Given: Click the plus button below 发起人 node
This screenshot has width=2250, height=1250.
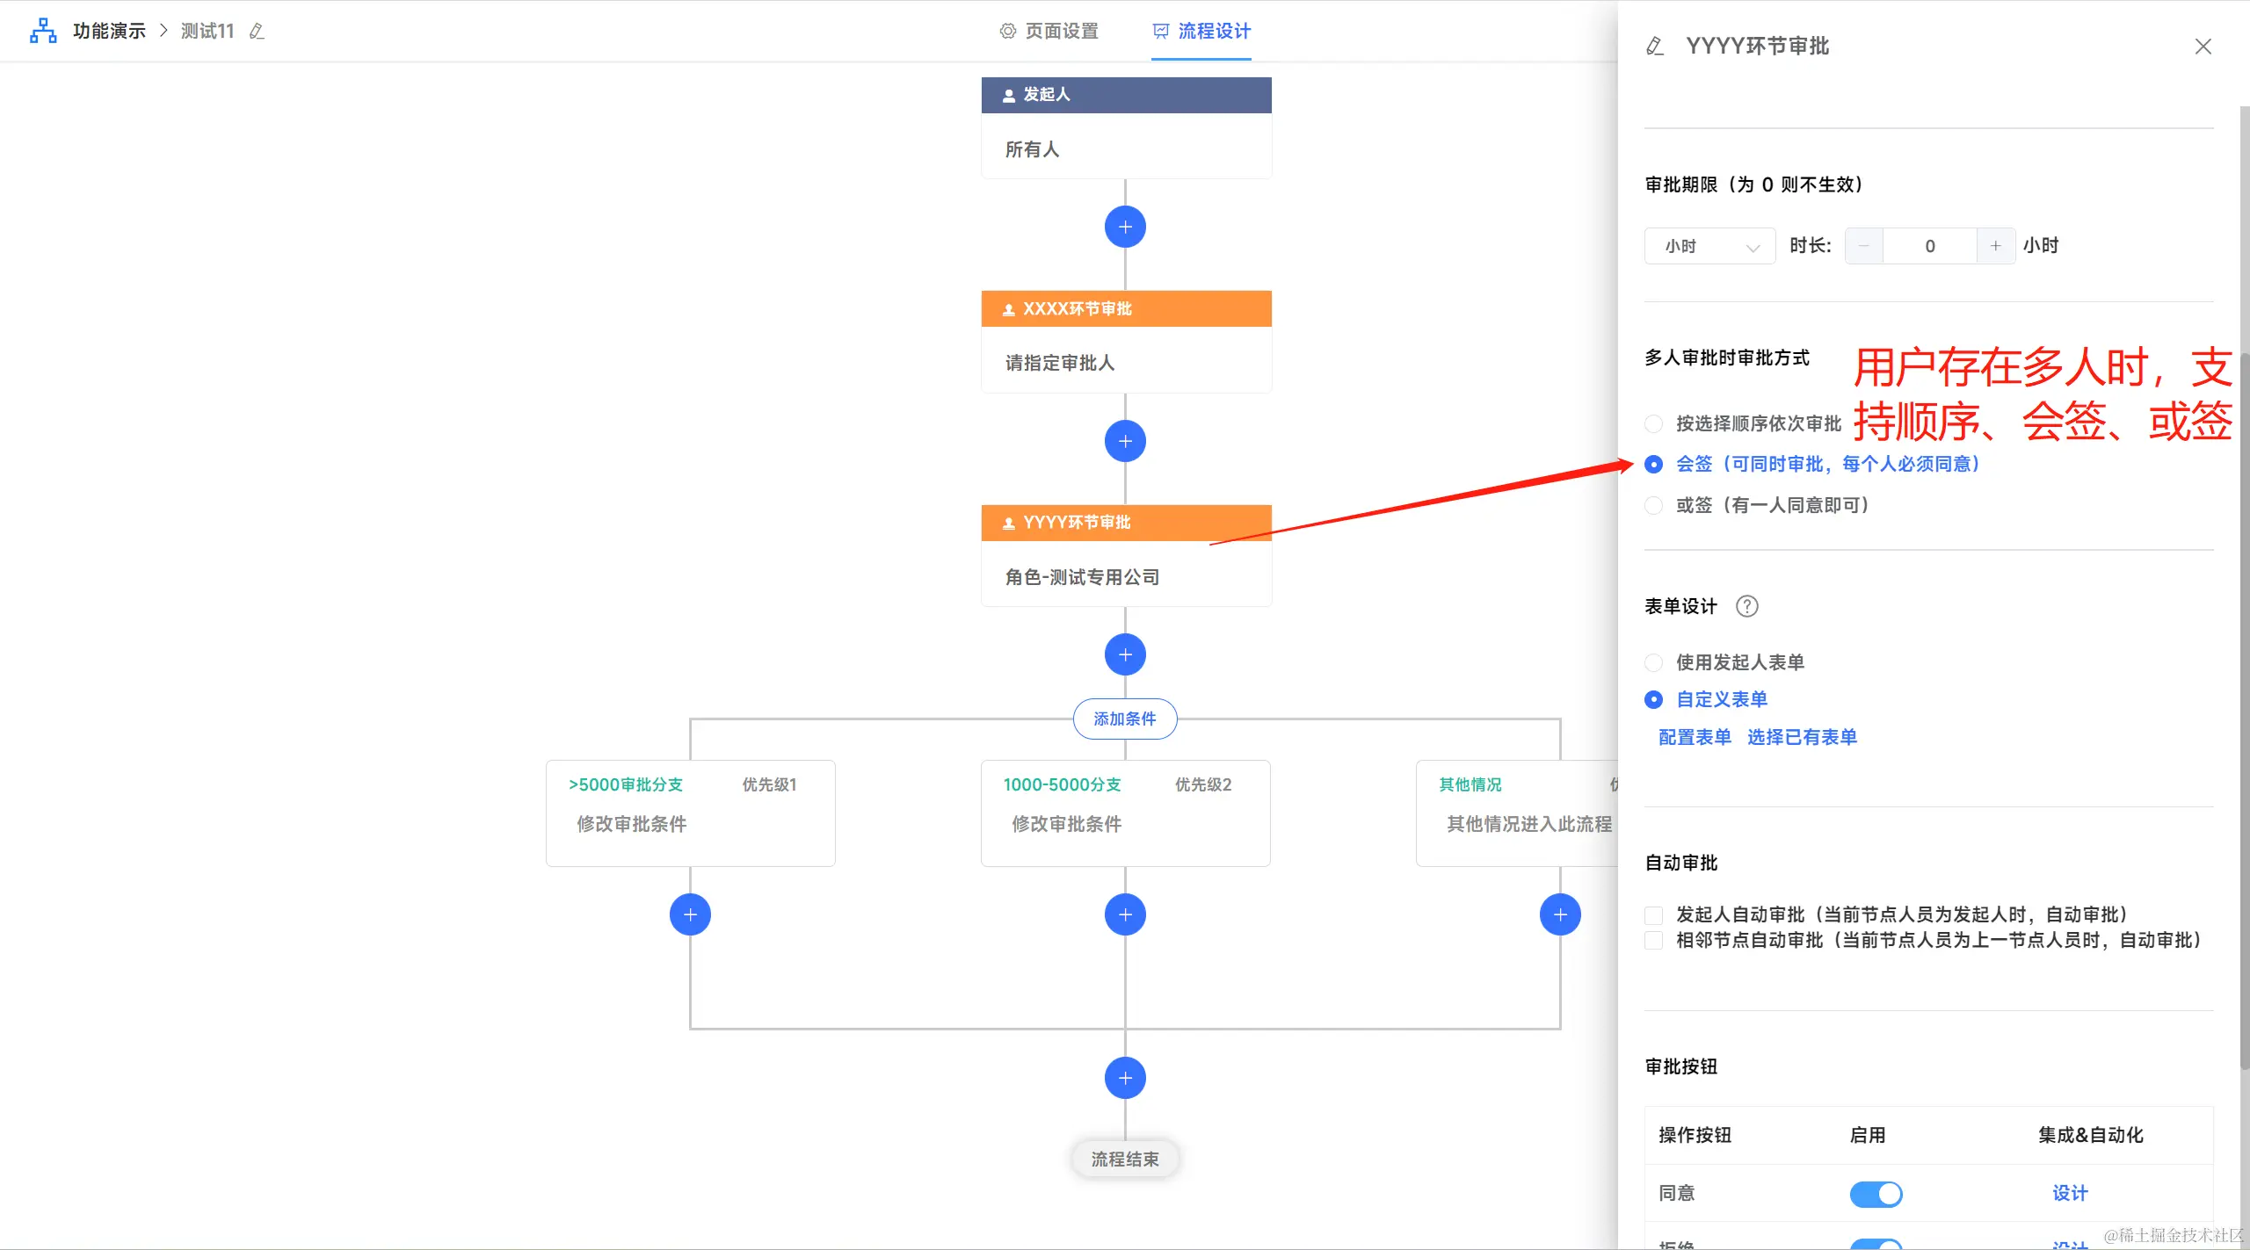Looking at the screenshot, I should click(1125, 228).
